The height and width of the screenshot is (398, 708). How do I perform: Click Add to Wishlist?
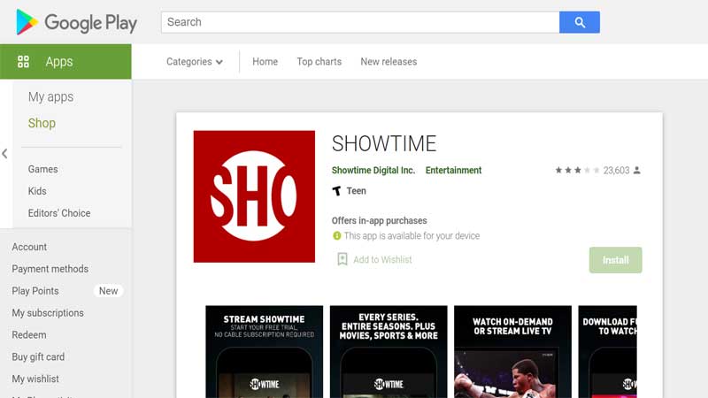coord(382,259)
